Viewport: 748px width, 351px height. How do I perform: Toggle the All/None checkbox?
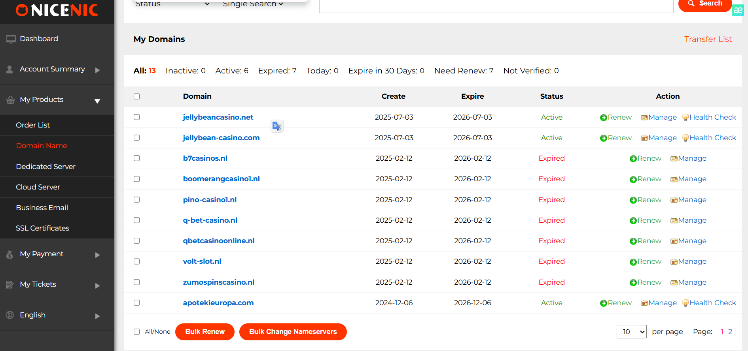[x=137, y=332]
